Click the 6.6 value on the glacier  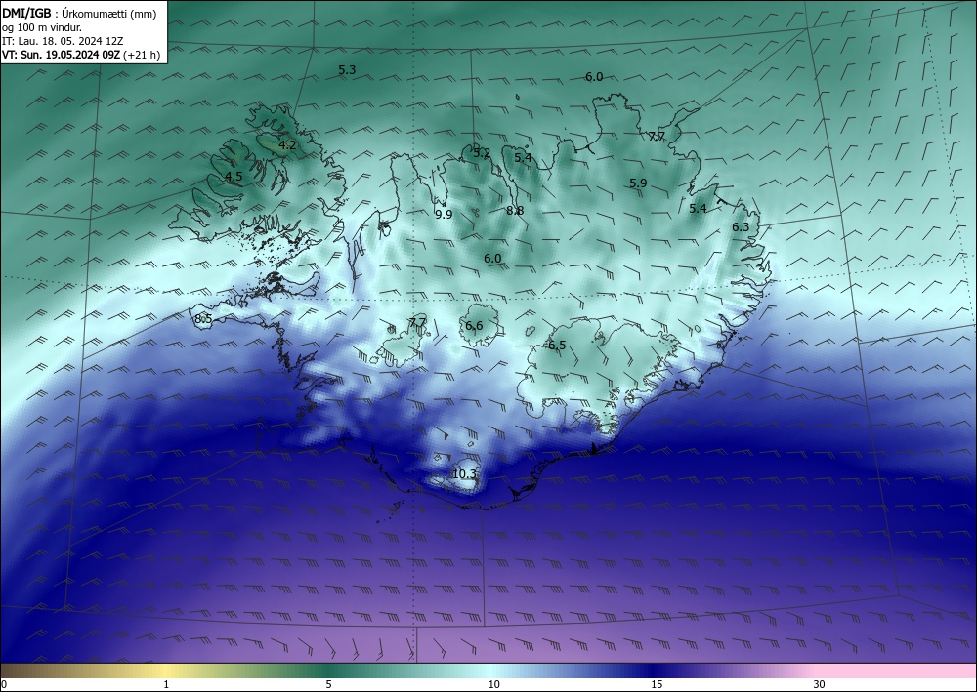[474, 326]
